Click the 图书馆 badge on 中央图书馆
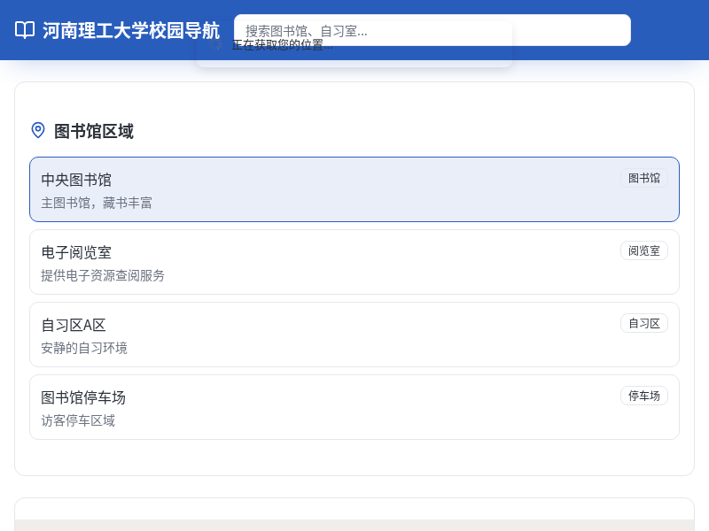Viewport: 709px width, 531px height. pyautogui.click(x=644, y=178)
